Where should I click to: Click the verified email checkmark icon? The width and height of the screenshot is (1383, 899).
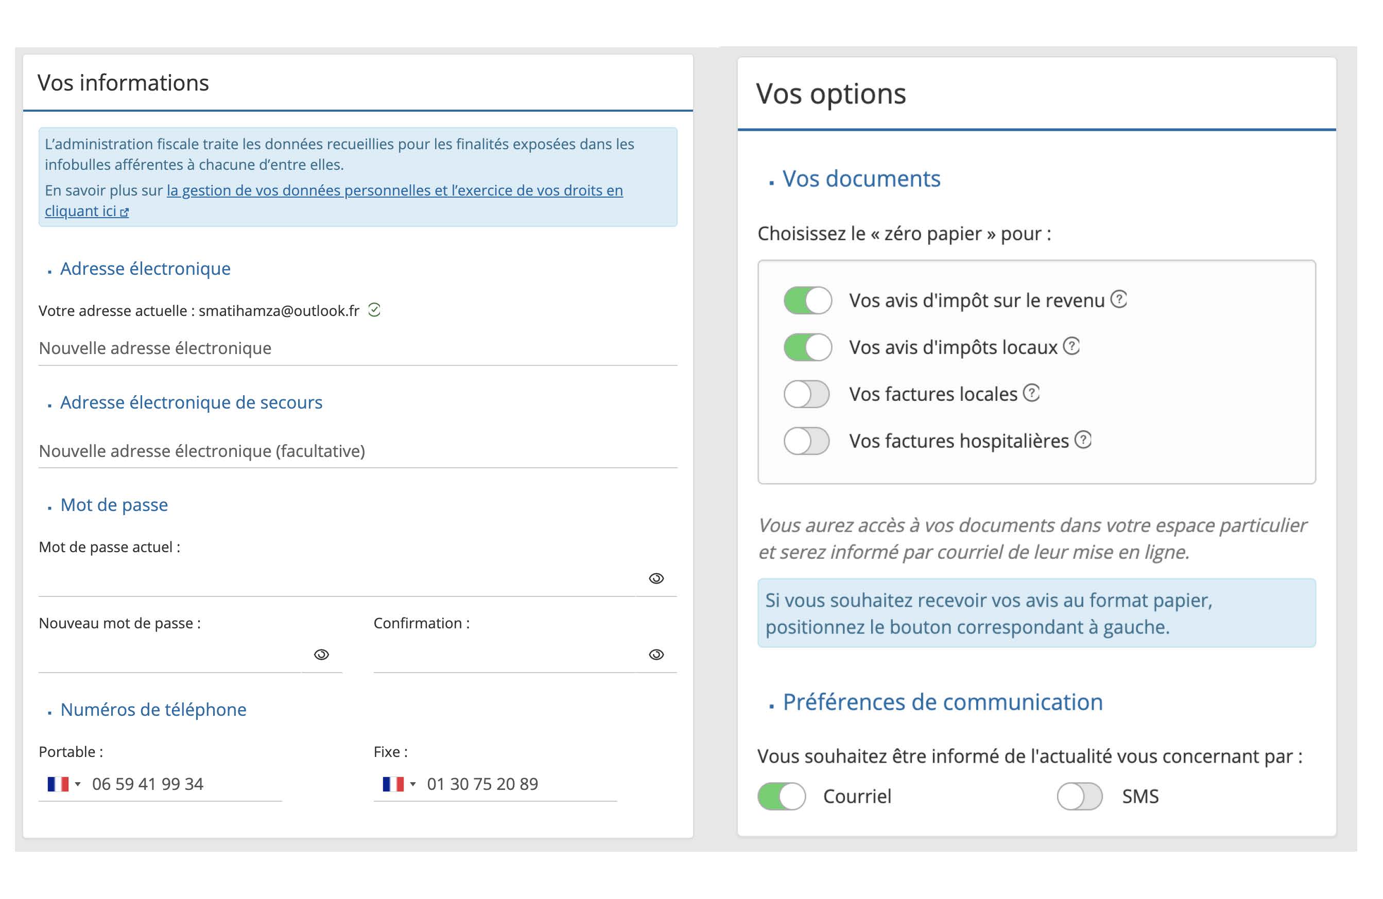click(374, 310)
